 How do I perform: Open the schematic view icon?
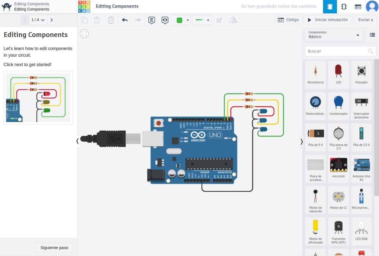(344, 7)
